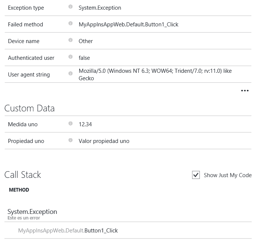Open the three-dots more properties menu
The image size is (255, 241).
tap(245, 91)
